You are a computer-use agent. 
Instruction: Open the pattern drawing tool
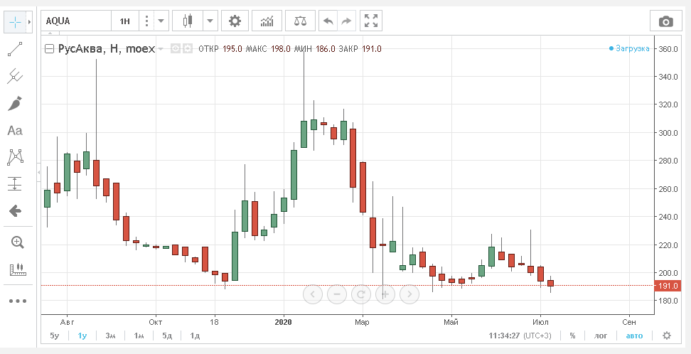point(15,157)
